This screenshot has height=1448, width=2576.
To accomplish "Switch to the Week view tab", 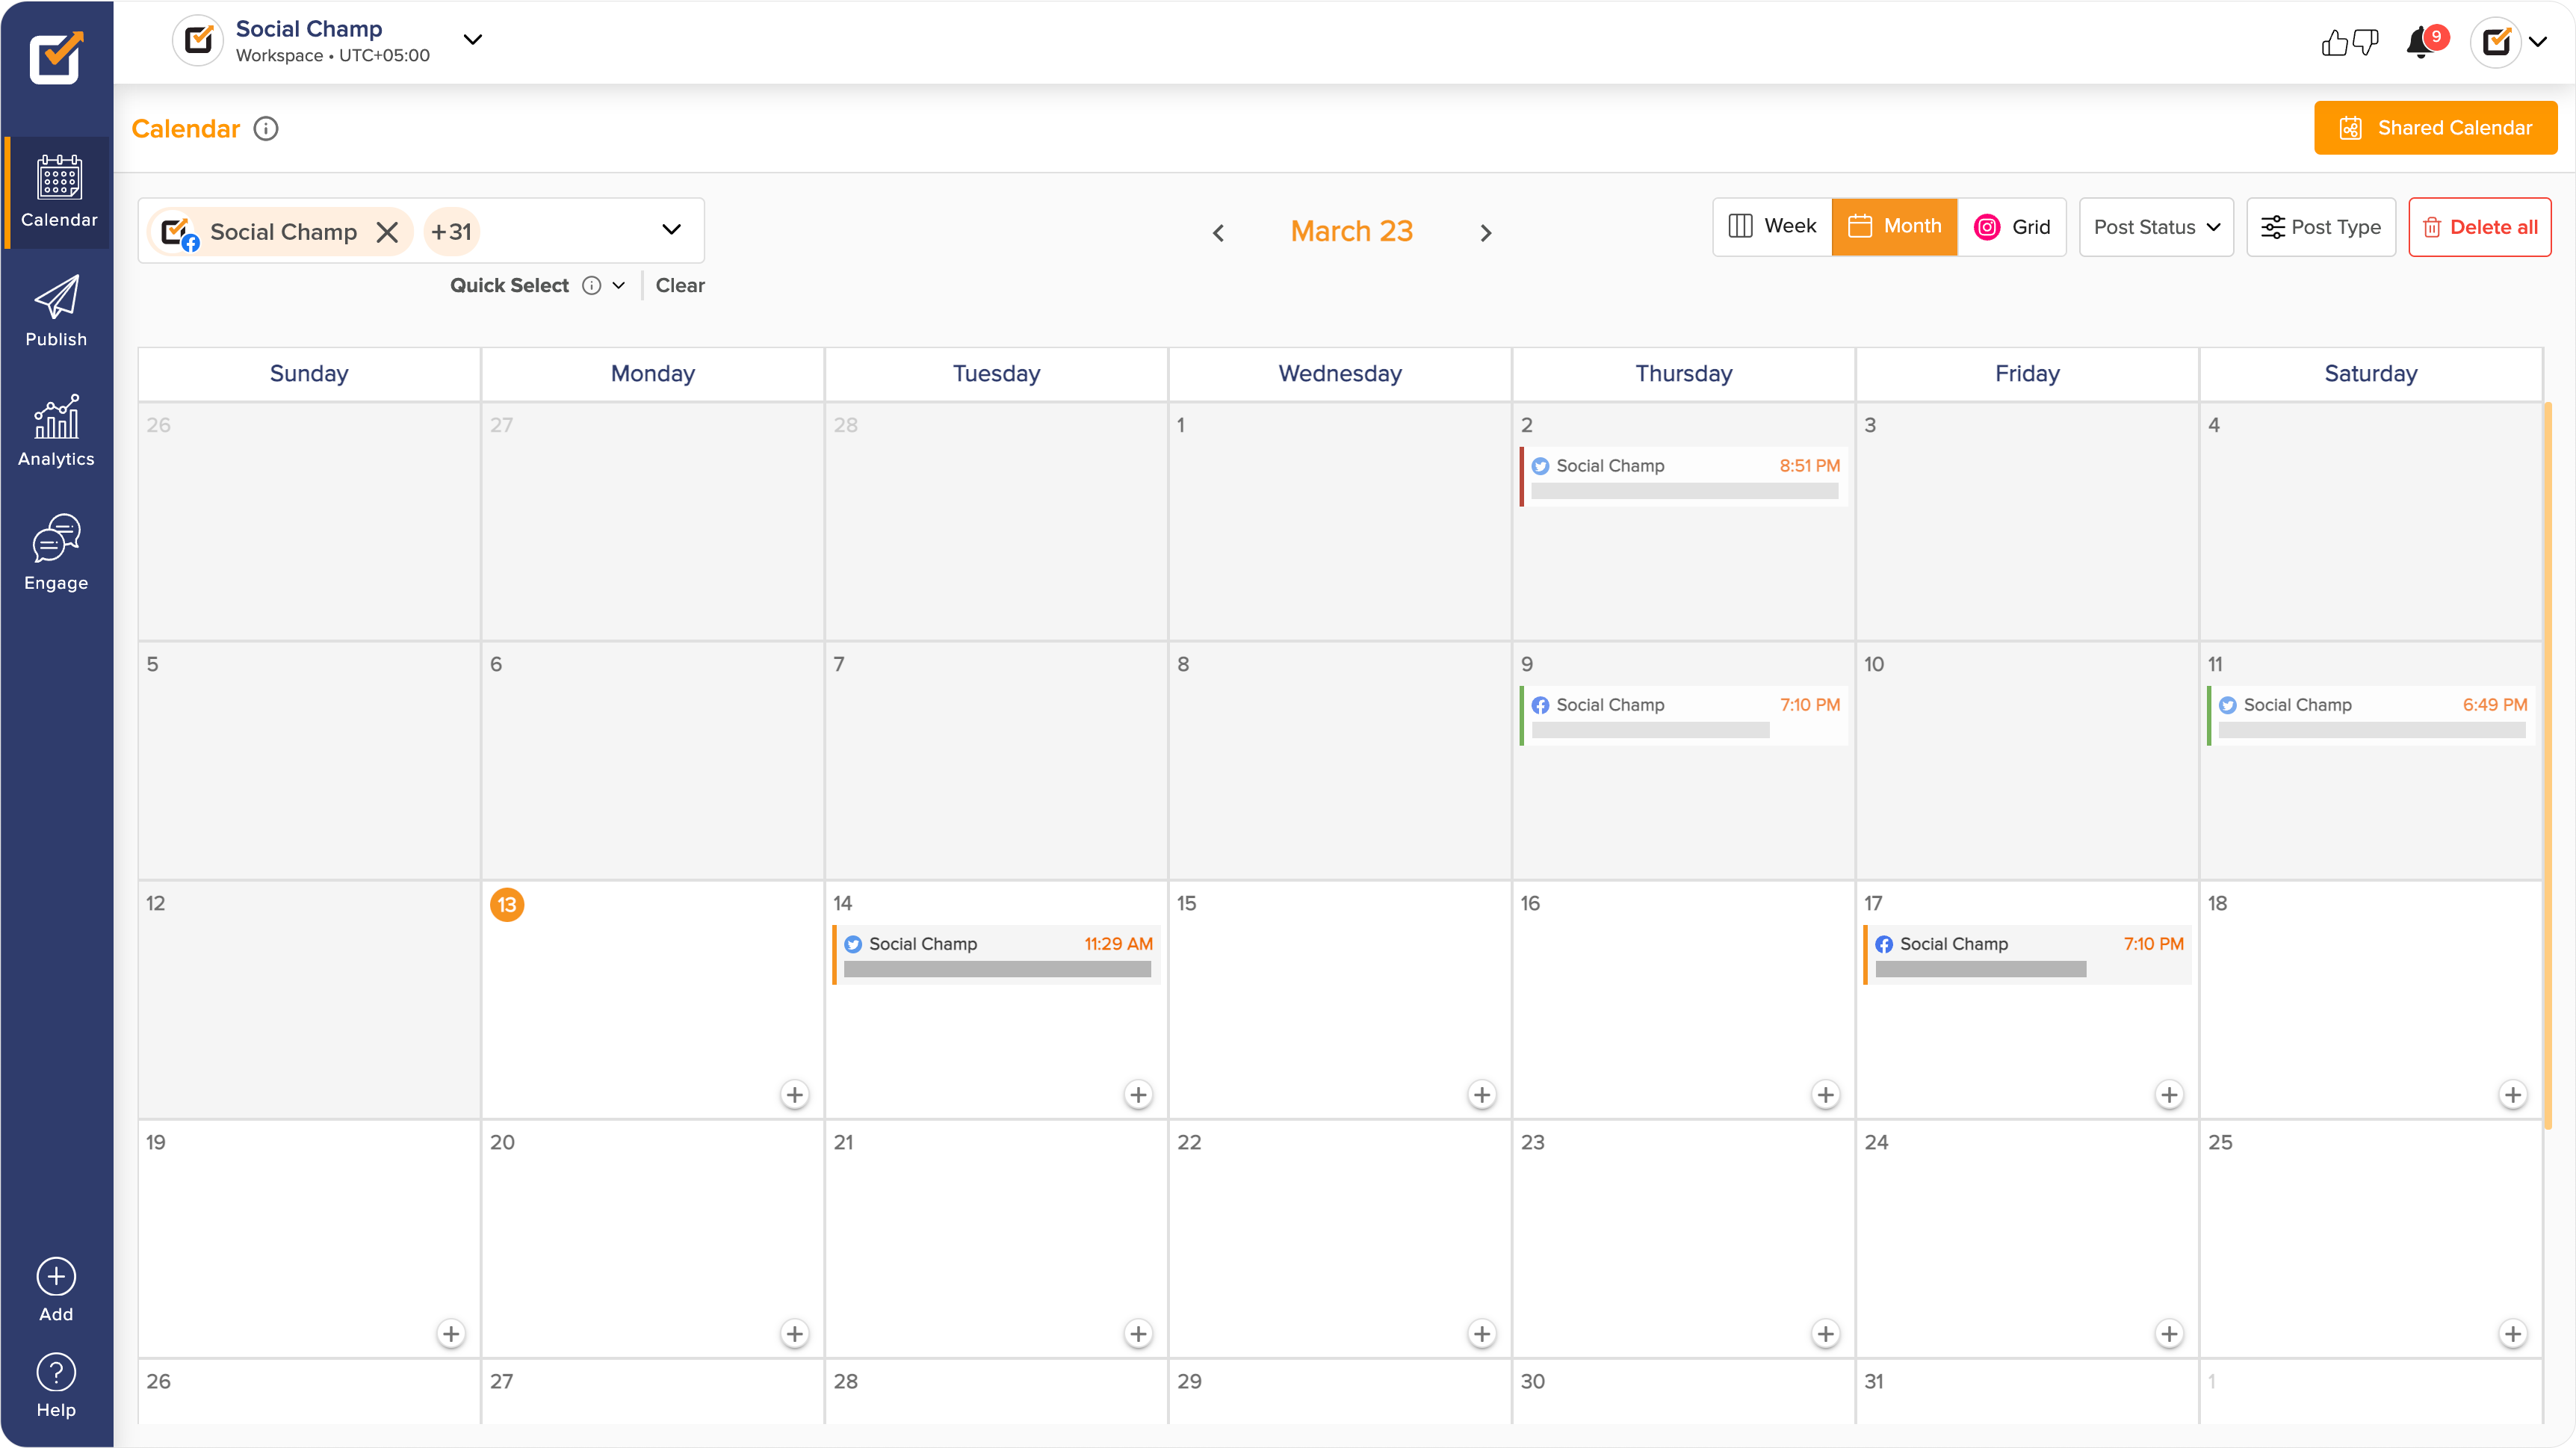I will (1772, 227).
